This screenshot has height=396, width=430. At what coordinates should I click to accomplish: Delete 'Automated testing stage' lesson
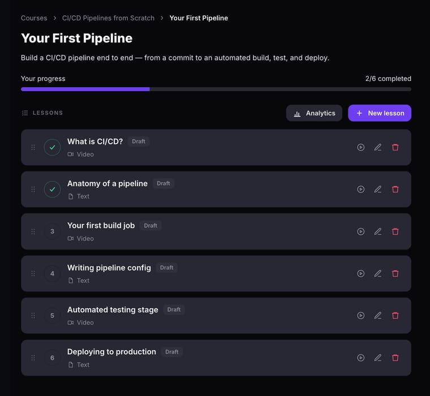tap(395, 315)
